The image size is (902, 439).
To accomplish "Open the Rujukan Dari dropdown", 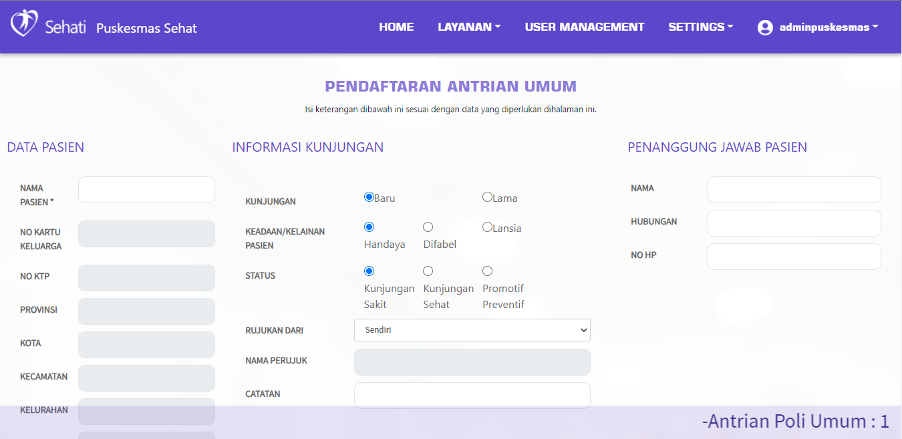I will click(x=472, y=330).
